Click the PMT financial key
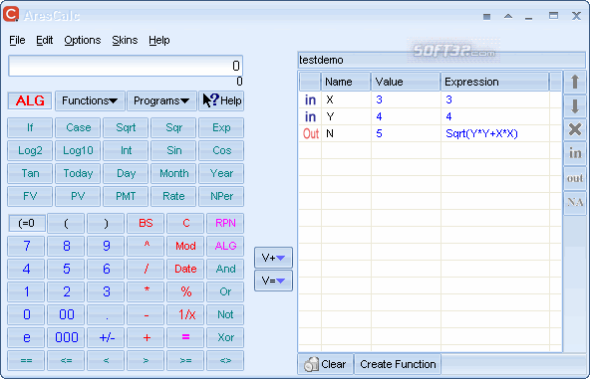 tap(126, 196)
